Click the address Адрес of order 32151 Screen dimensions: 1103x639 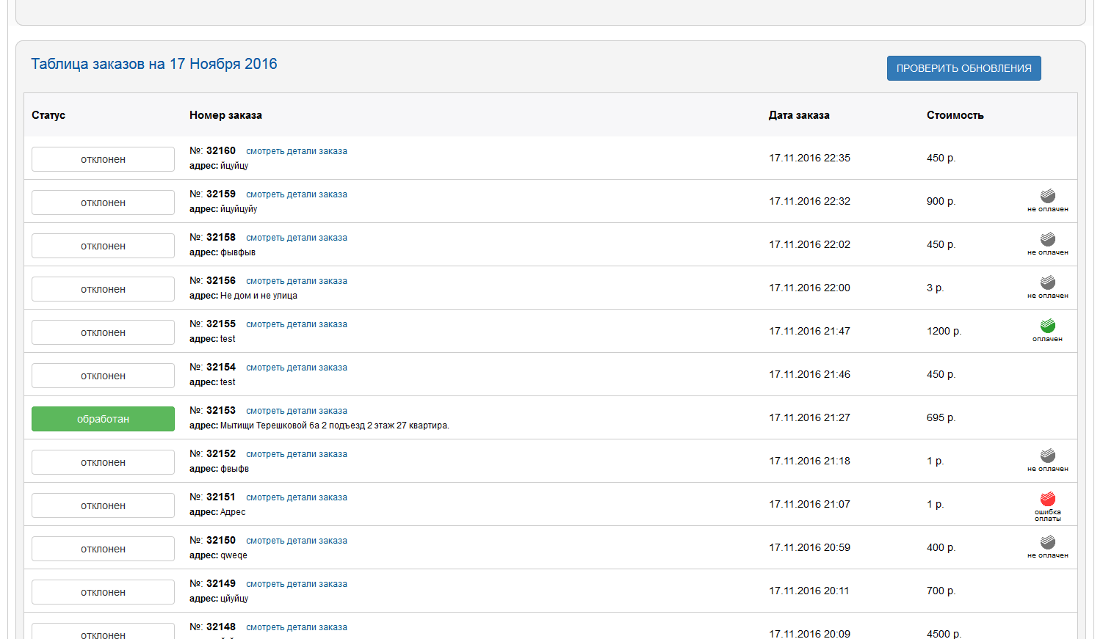point(233,512)
